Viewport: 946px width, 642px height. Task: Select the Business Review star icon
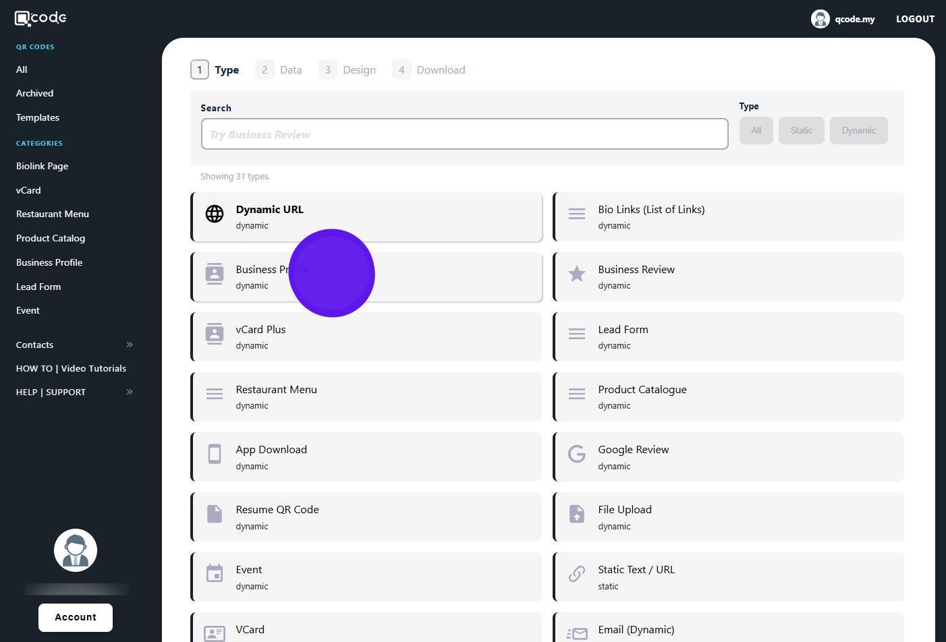click(576, 274)
